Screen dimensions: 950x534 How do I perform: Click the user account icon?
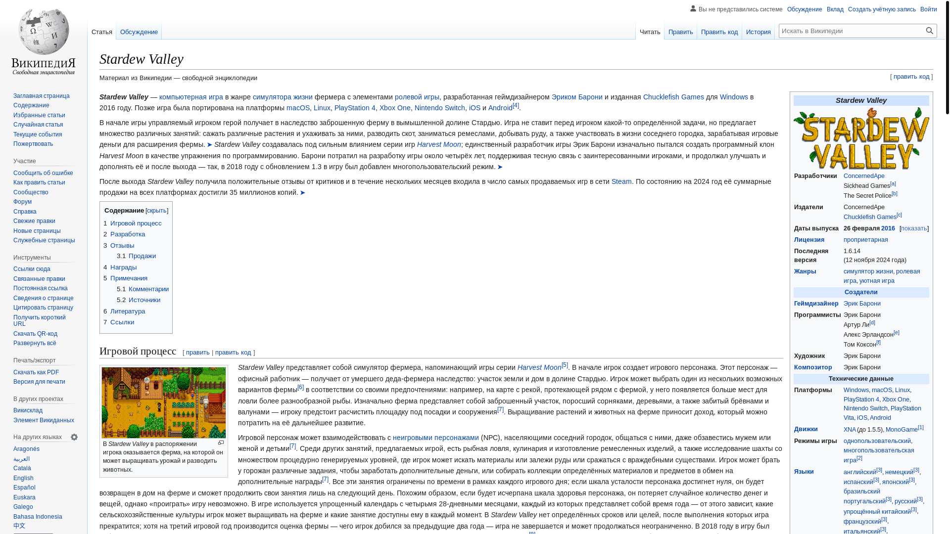[x=693, y=8]
